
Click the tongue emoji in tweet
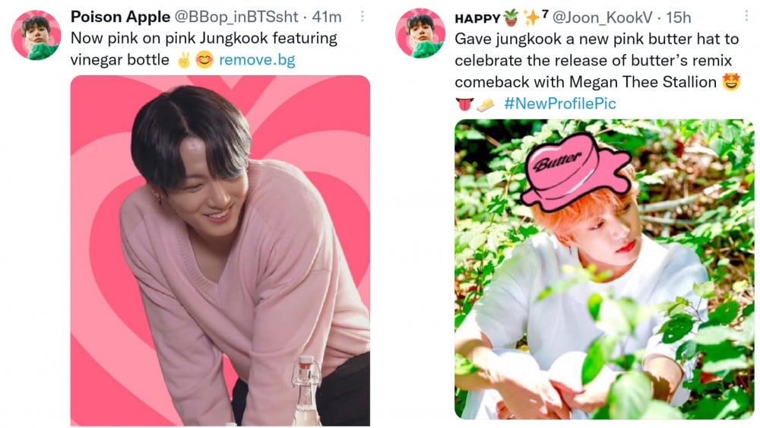tap(464, 103)
